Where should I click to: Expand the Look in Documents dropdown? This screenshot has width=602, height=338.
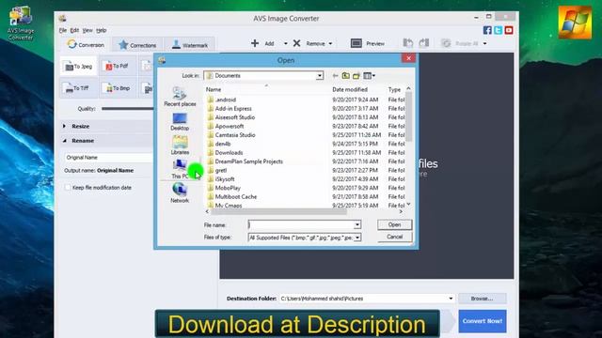coord(320,75)
